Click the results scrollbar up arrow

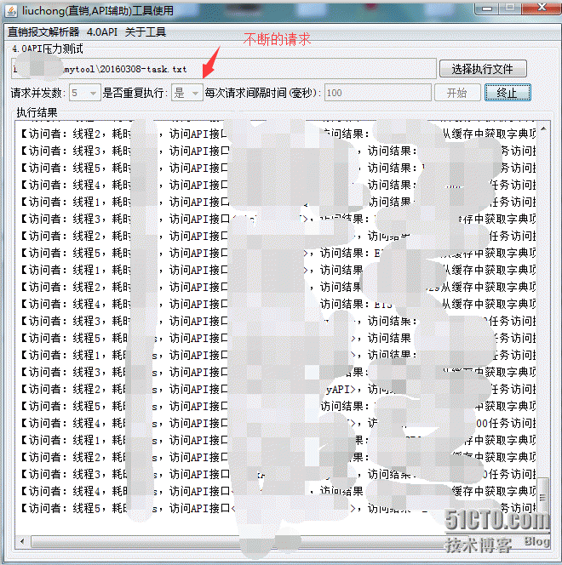tap(543, 127)
